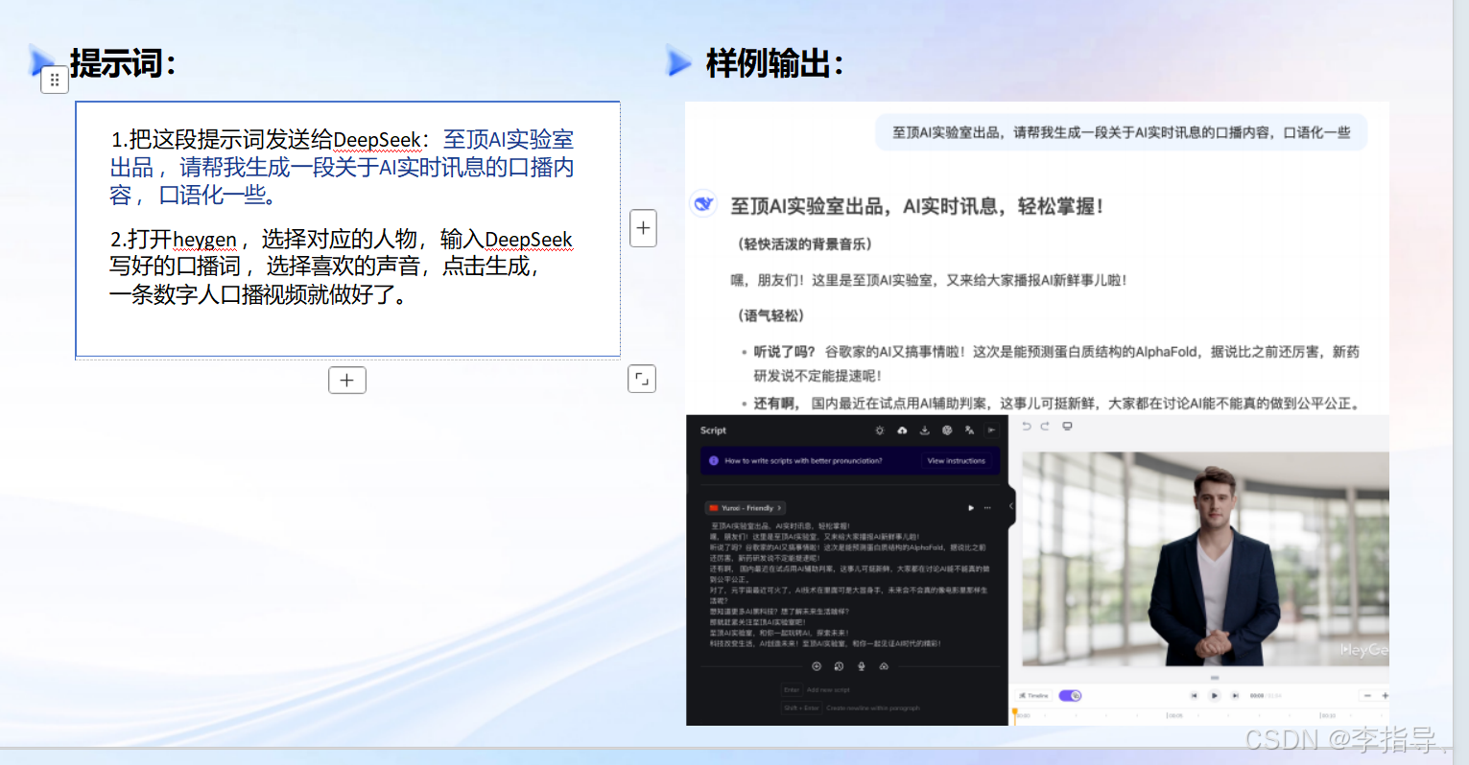Click the Enter key hint Add new script
Screen dimensions: 1469x765
(817, 690)
